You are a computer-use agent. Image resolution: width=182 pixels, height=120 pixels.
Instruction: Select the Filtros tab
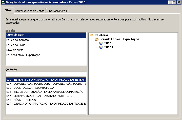tap(8, 11)
